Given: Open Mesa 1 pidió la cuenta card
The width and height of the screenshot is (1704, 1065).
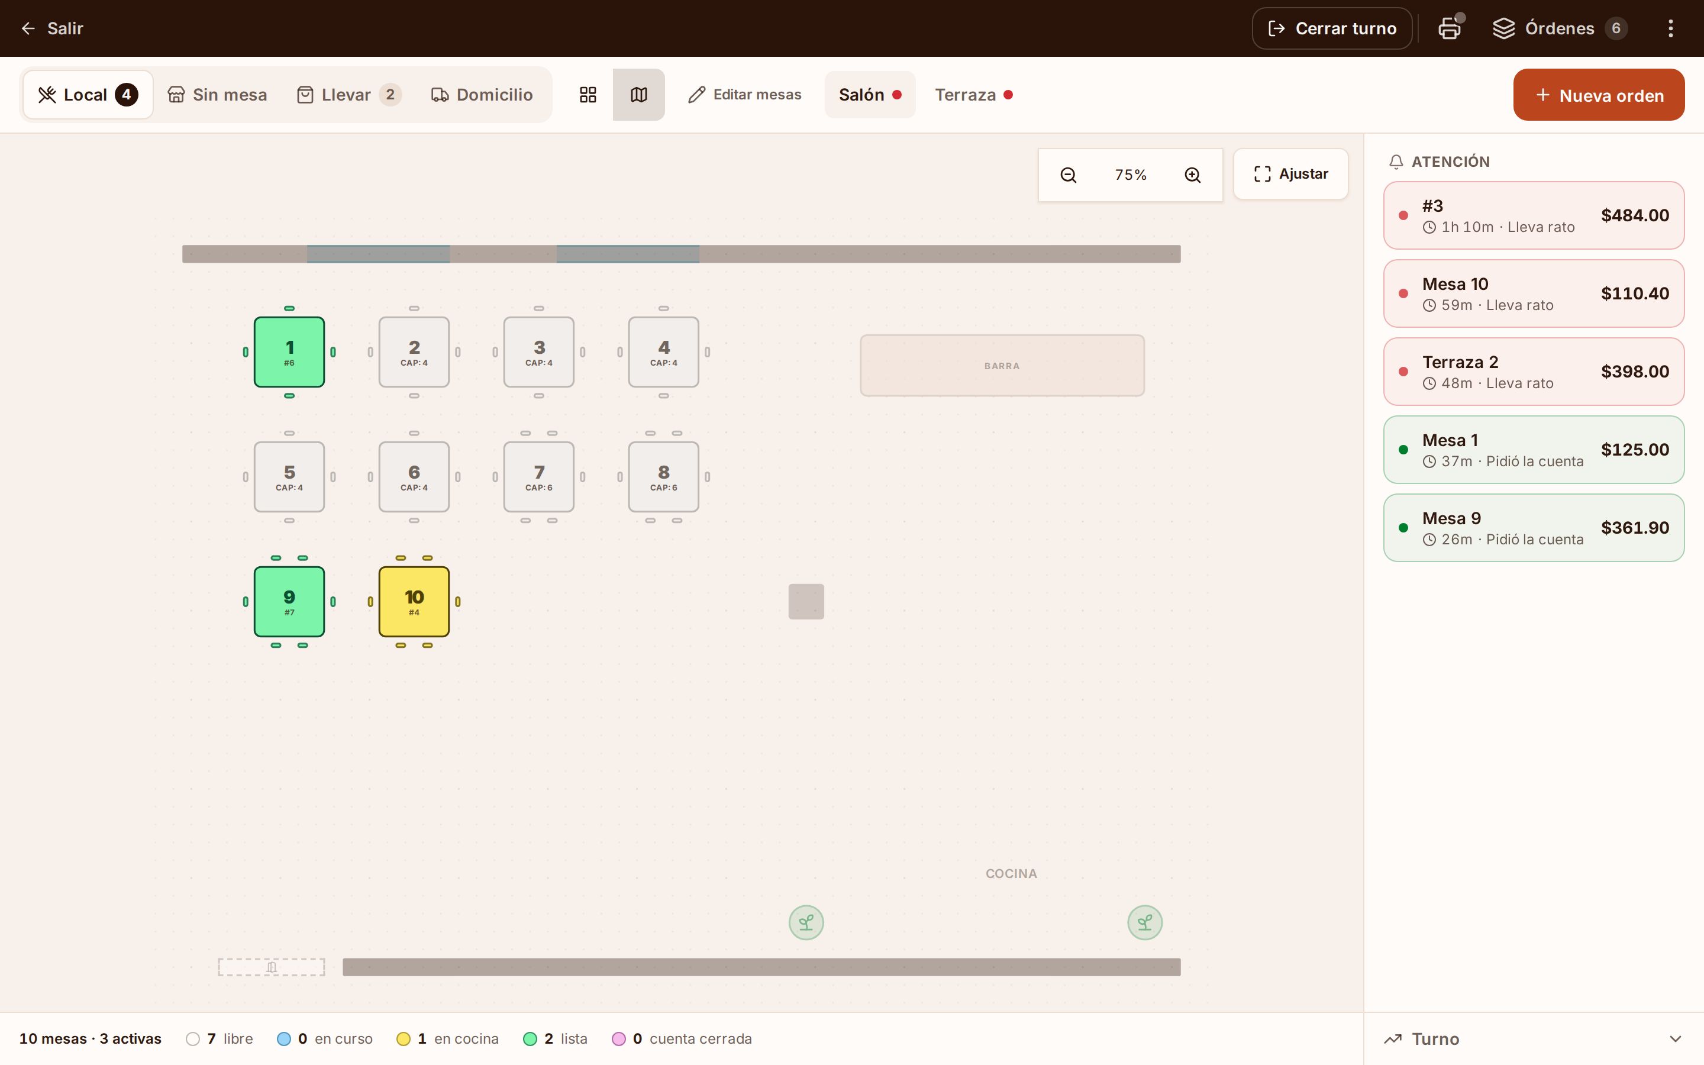Looking at the screenshot, I should point(1534,450).
